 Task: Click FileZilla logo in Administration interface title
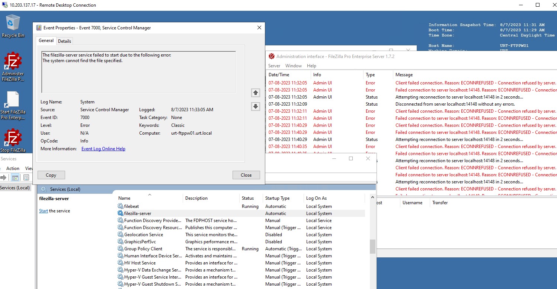[271, 57]
